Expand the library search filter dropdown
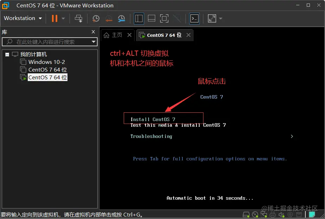This screenshot has height=219, width=325. click(x=94, y=42)
